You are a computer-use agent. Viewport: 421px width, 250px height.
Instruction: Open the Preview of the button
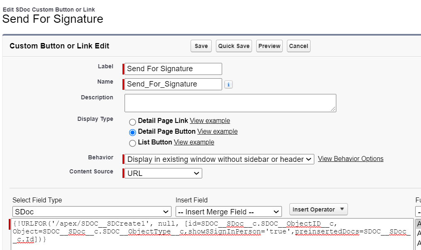coord(269,46)
